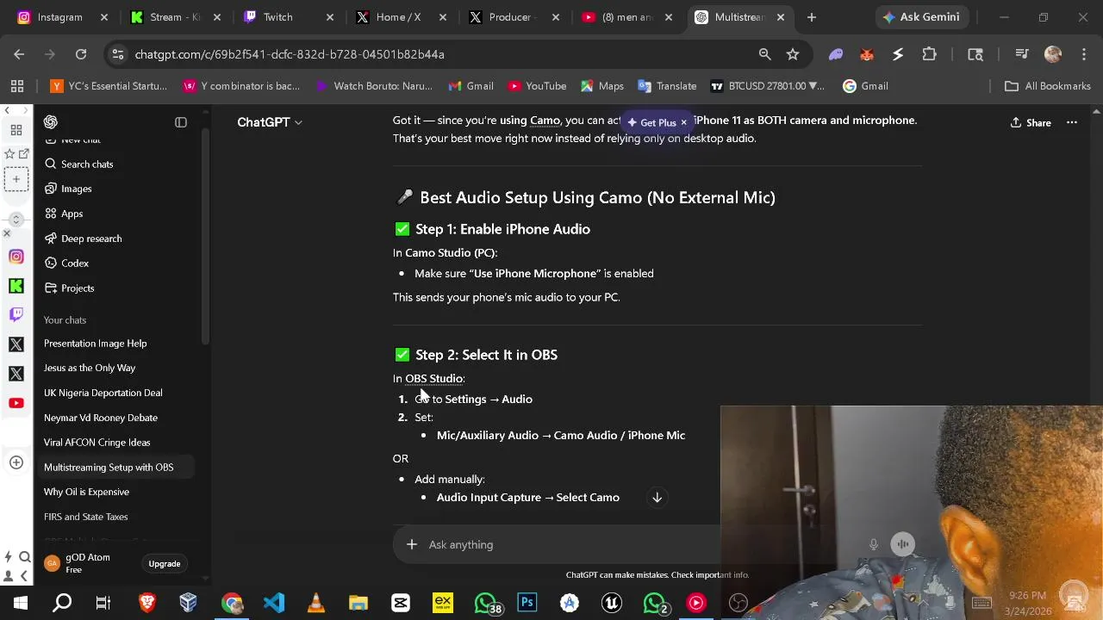Screen dimensions: 1103x620
Task: Open the YC's Essential Startu... bookmark
Action: pos(108,86)
